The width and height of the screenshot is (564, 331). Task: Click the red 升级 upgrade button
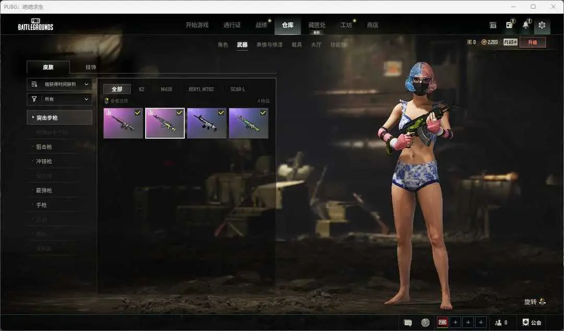pyautogui.click(x=533, y=42)
